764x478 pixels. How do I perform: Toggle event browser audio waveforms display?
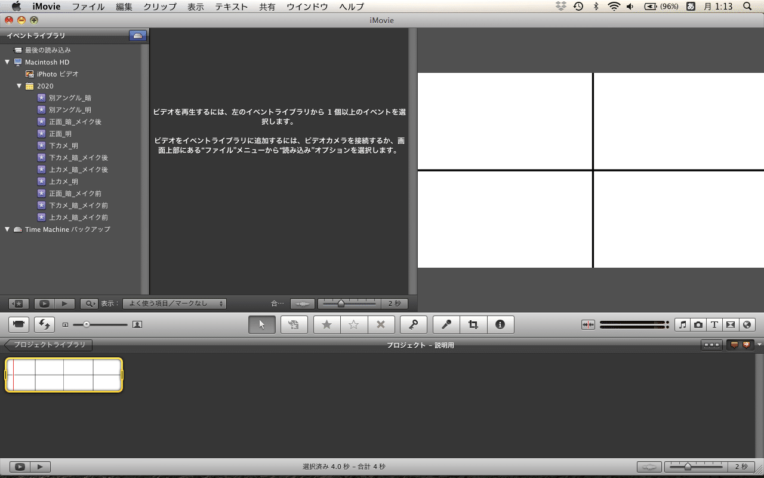(303, 304)
